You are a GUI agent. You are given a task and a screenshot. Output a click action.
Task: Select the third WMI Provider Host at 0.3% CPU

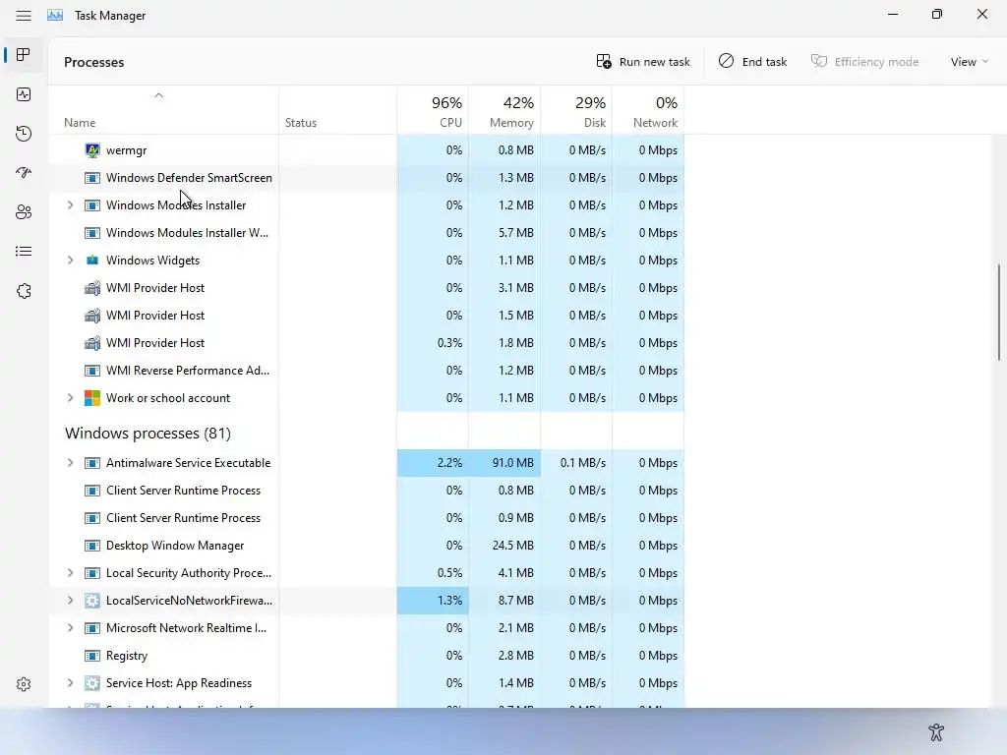click(x=366, y=343)
